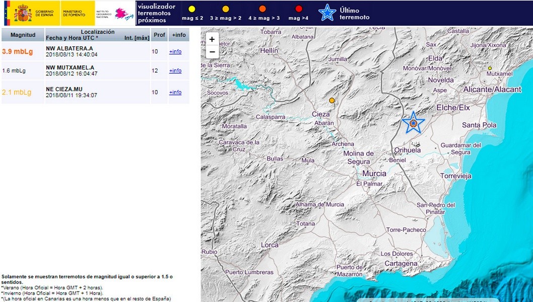
Task: Click the Puerto Lumbreras label on the map
Action: [x=249, y=272]
